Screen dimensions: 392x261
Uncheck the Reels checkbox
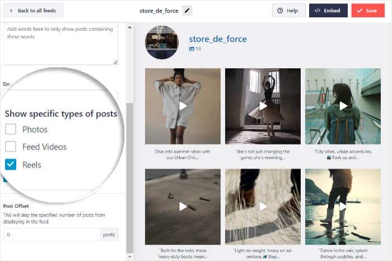pos(11,165)
